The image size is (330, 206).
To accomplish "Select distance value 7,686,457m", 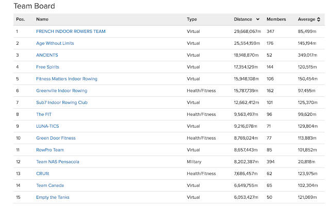I will point(245,174).
